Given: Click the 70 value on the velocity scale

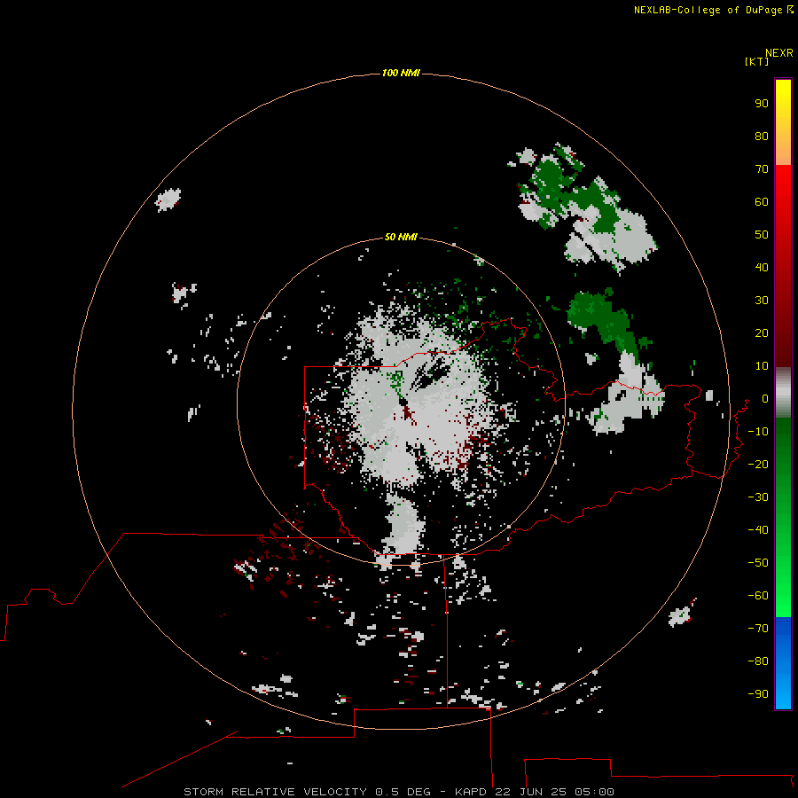Looking at the screenshot, I should pyautogui.click(x=762, y=169).
